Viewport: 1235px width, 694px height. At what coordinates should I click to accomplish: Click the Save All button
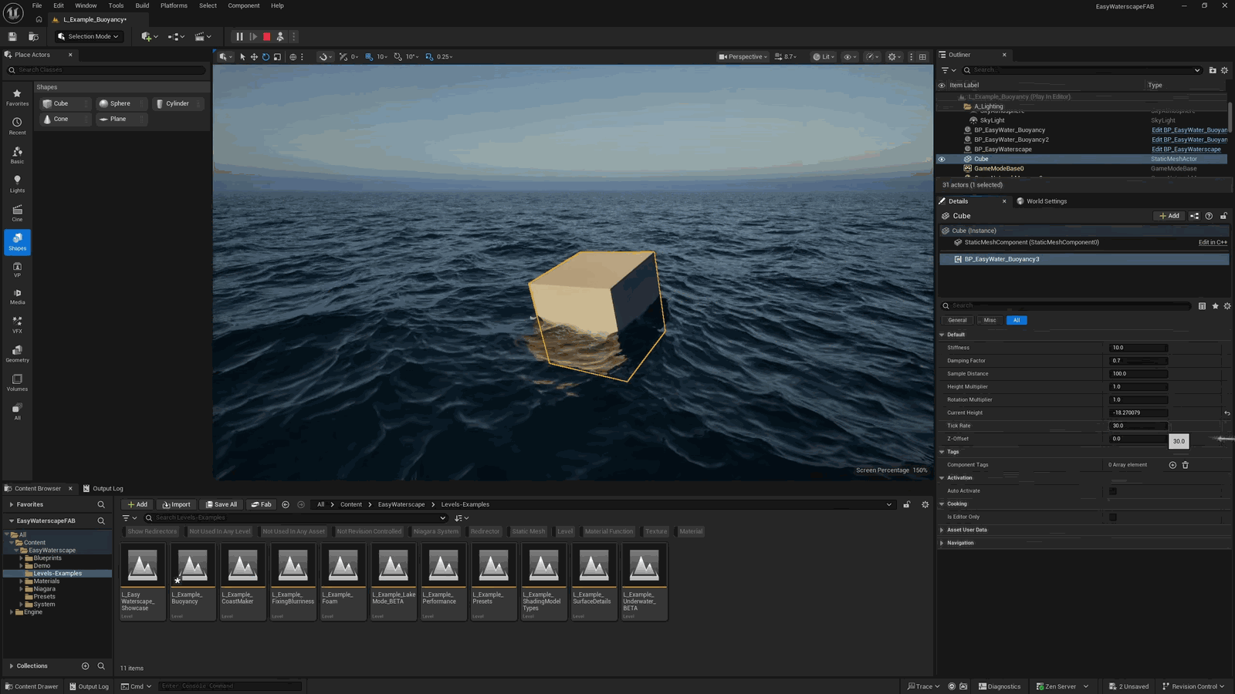pyautogui.click(x=222, y=504)
